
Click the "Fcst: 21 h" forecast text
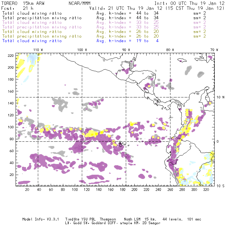17,8
